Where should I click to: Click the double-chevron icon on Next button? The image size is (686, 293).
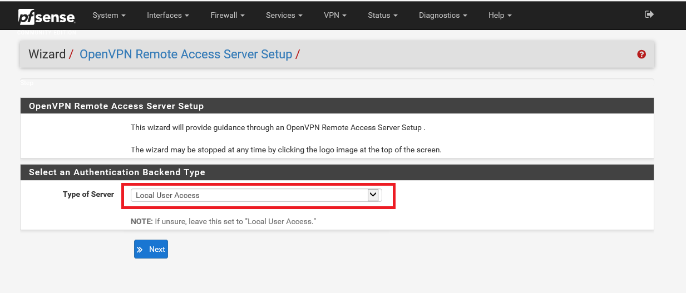[140, 250]
